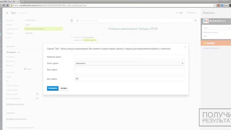Open the second date calendar icon in left panel

coord(37,99)
